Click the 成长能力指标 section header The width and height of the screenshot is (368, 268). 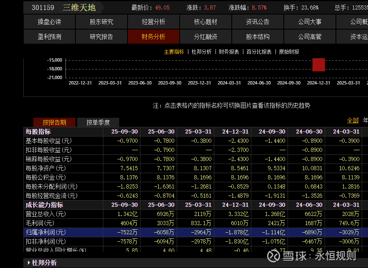pyautogui.click(x=44, y=205)
